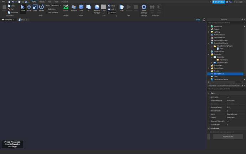Click the Explorer scroll down arrow
Image resolution: width=246 pixels, height=154 pixels.
click(245, 80)
